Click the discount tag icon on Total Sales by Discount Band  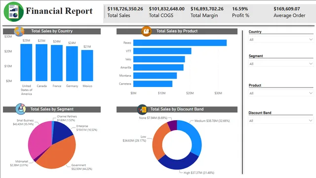pyautogui.click(x=142, y=109)
